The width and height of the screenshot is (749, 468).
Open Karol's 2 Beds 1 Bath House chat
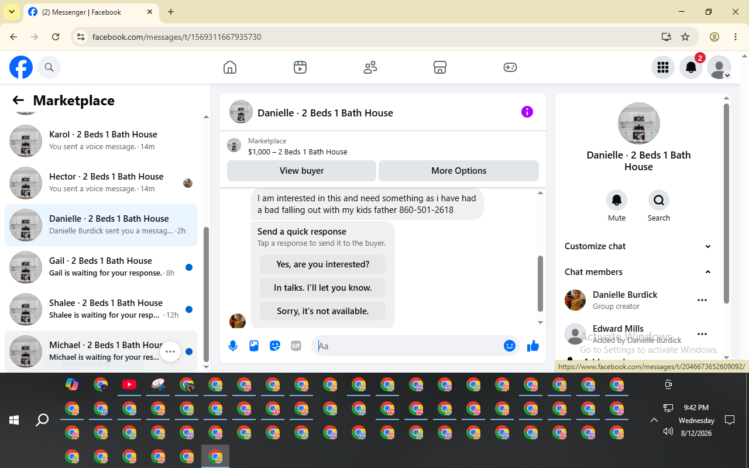pyautogui.click(x=101, y=141)
